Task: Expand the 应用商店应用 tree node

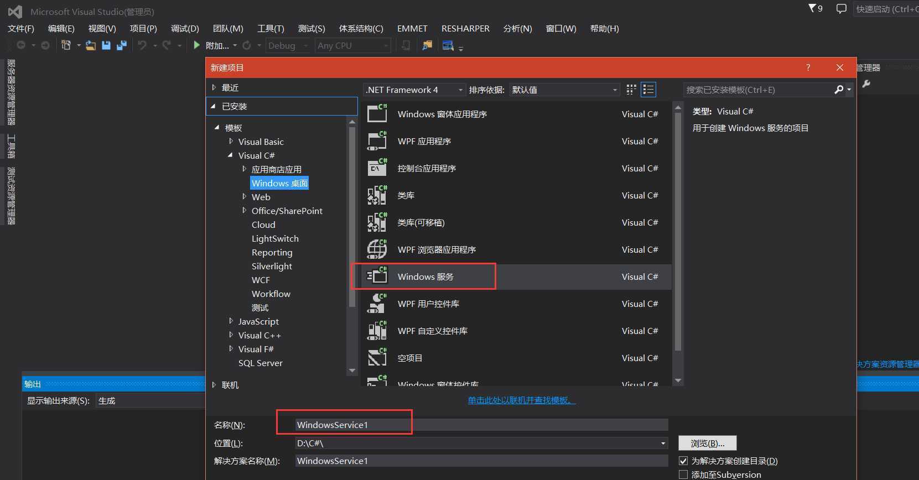Action: coord(245,169)
